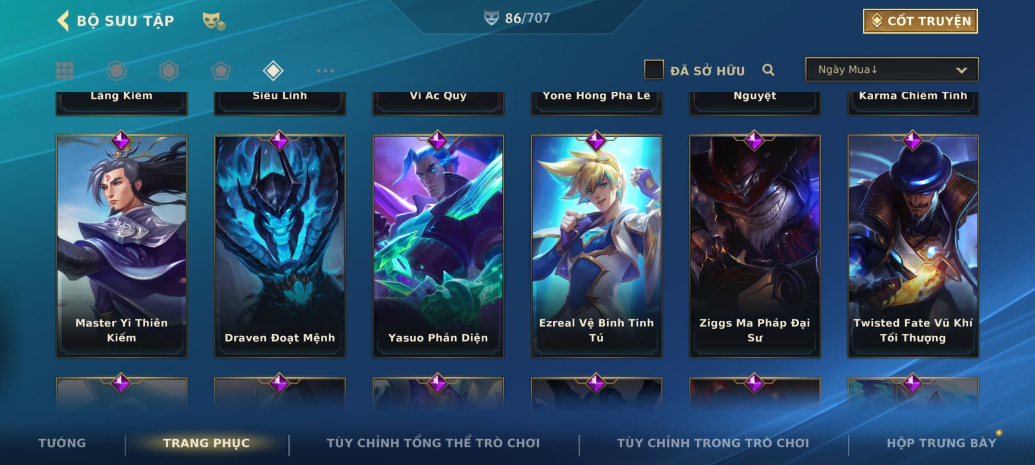This screenshot has width=1035, height=465.
Task: Select the Yasuo Phản Diện skin card
Action: [x=438, y=246]
